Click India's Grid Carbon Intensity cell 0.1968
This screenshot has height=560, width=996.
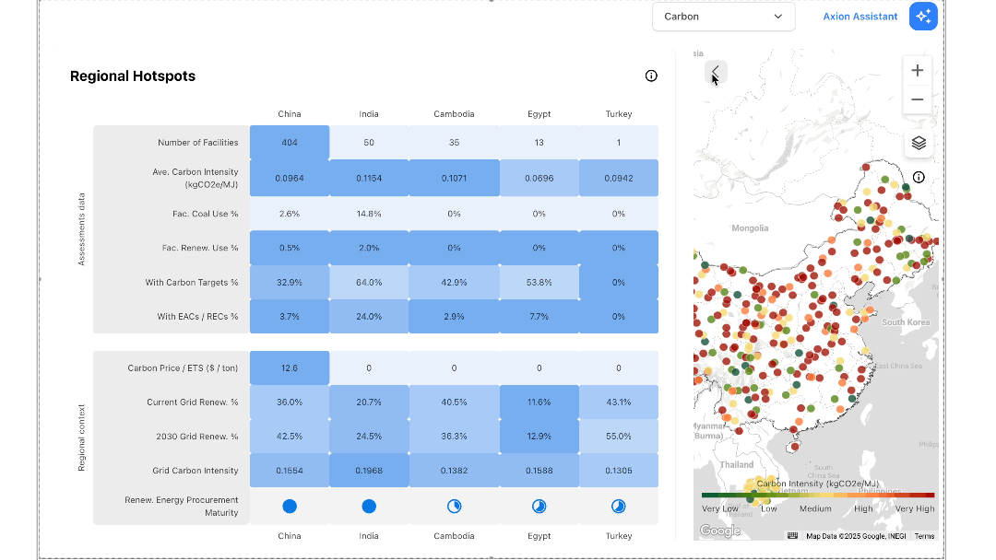pos(369,471)
